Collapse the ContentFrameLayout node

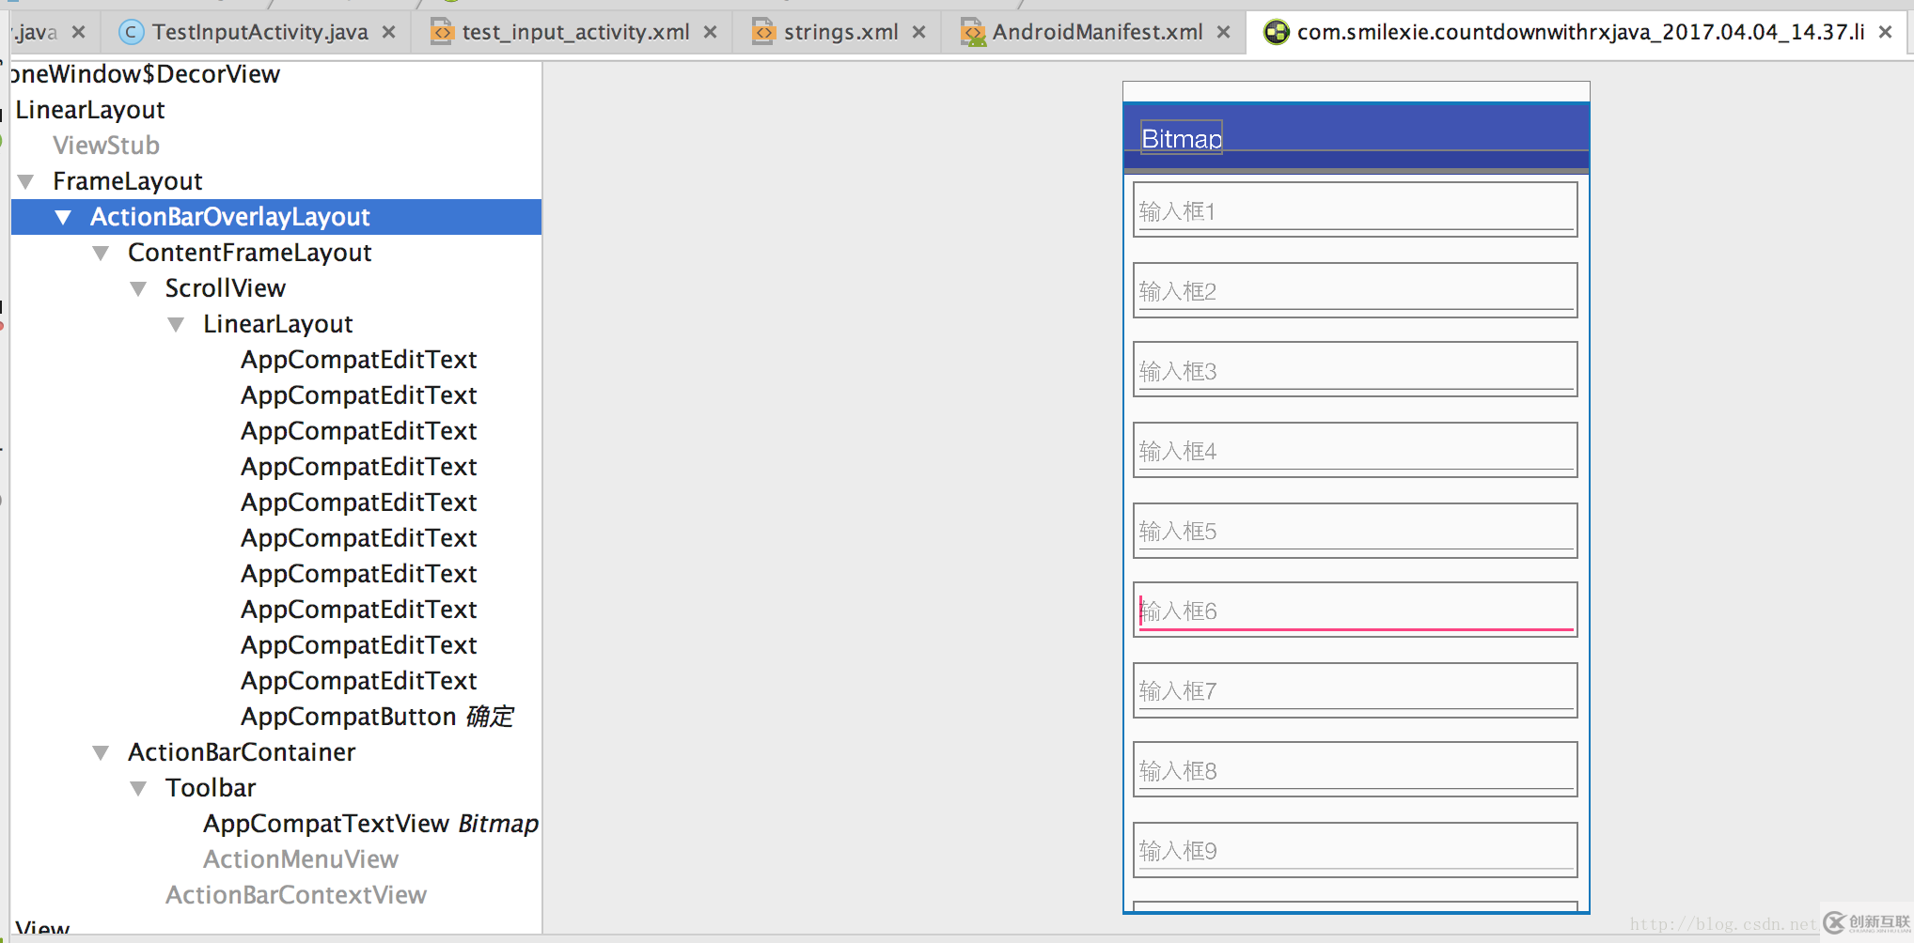101,253
